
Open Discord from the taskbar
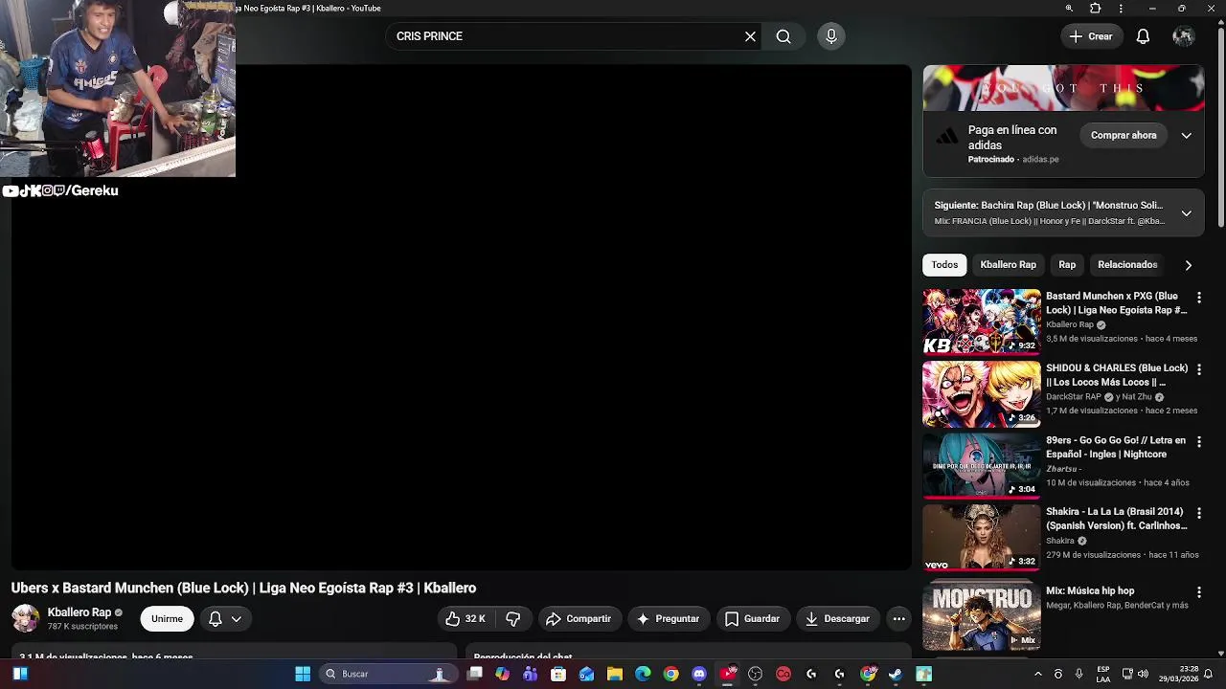click(699, 674)
